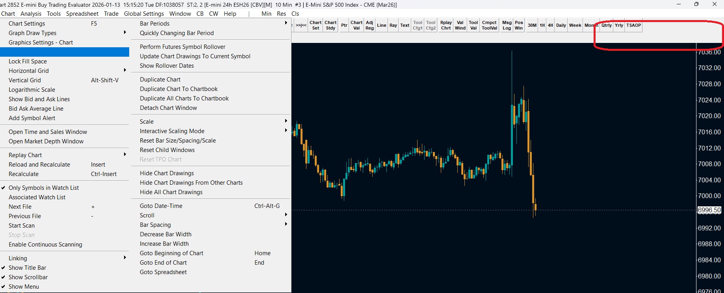Open Market Depth Window
Viewport: 724px width, 293px height.
65,141
